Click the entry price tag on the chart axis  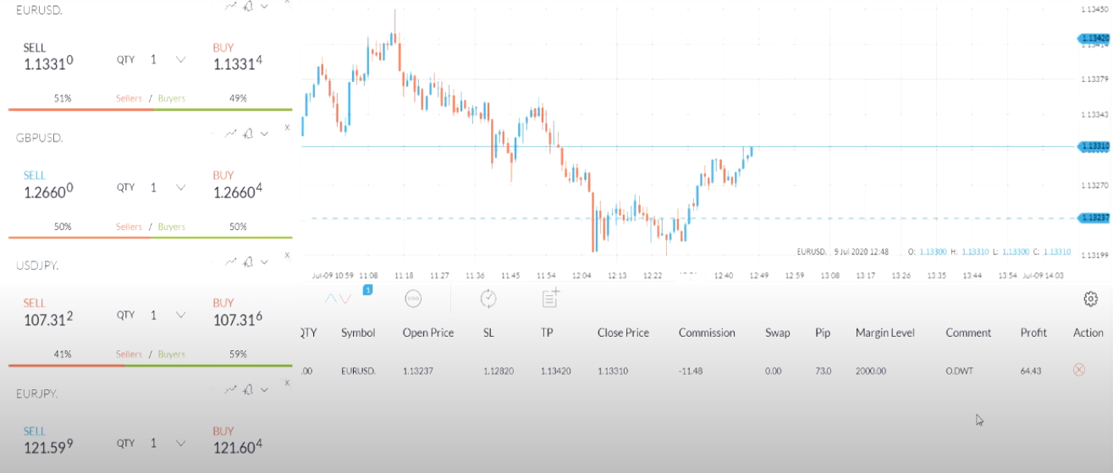1093,218
